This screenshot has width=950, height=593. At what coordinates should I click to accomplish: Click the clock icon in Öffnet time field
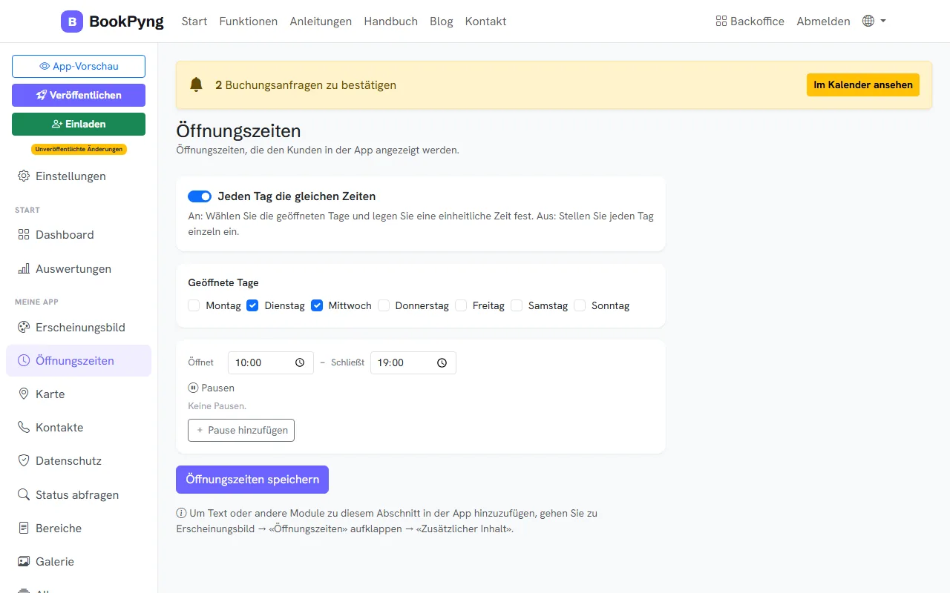(300, 363)
